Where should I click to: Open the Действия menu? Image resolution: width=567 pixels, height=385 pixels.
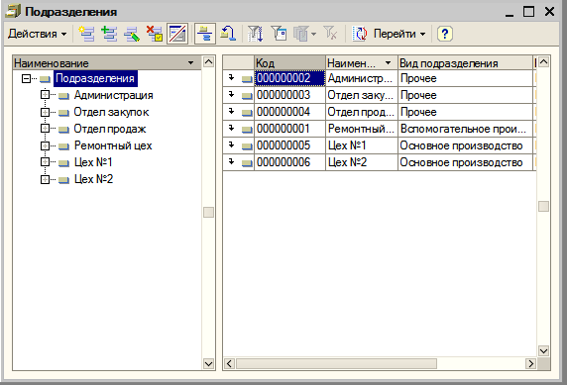(x=38, y=34)
